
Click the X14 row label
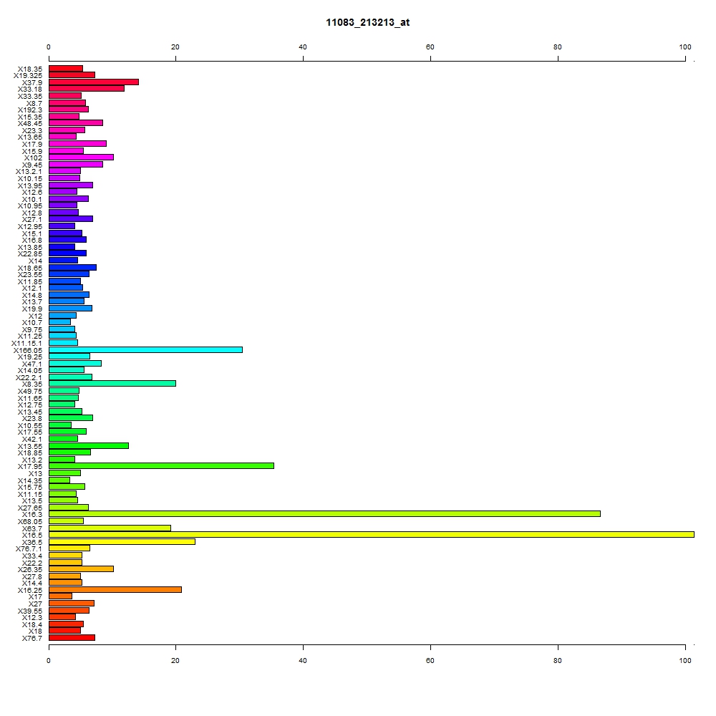(x=35, y=261)
